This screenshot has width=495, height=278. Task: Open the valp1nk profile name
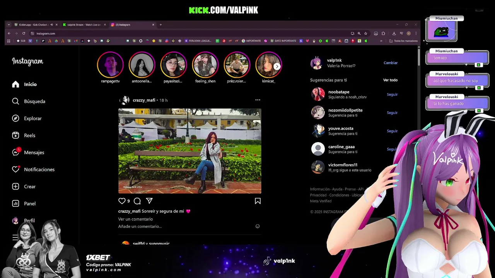tap(335, 60)
